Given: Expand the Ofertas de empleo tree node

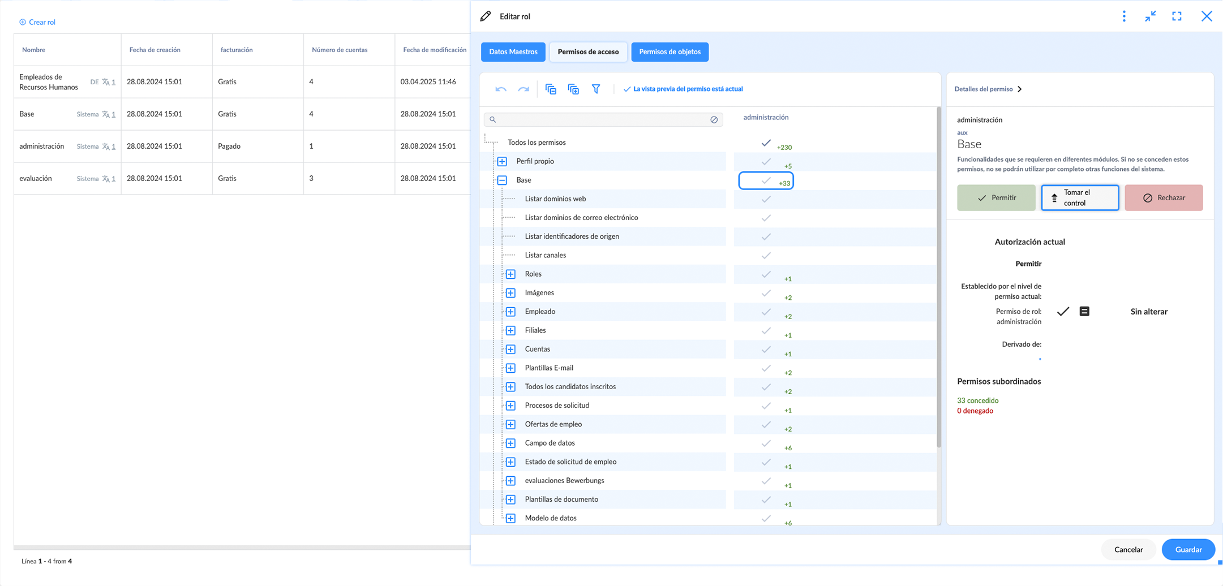Looking at the screenshot, I should point(510,424).
